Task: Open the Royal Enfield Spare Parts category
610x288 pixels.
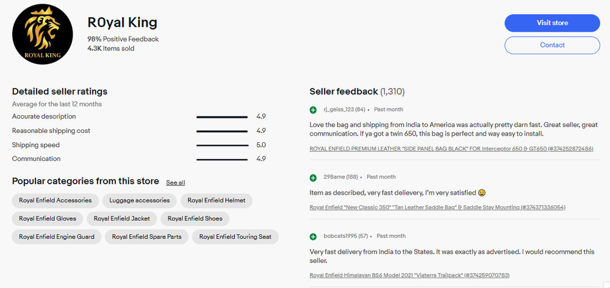Action: coord(148,237)
